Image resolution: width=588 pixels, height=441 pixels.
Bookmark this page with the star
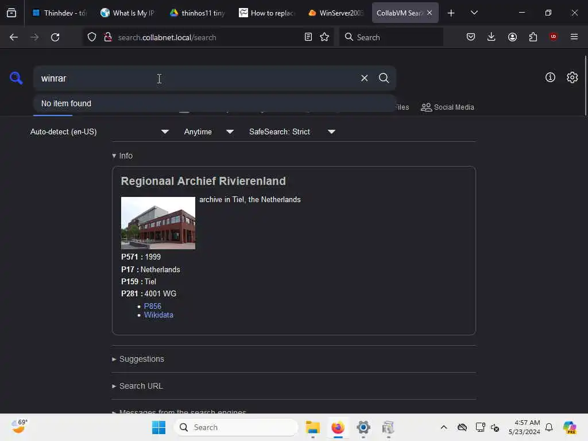coord(324,37)
